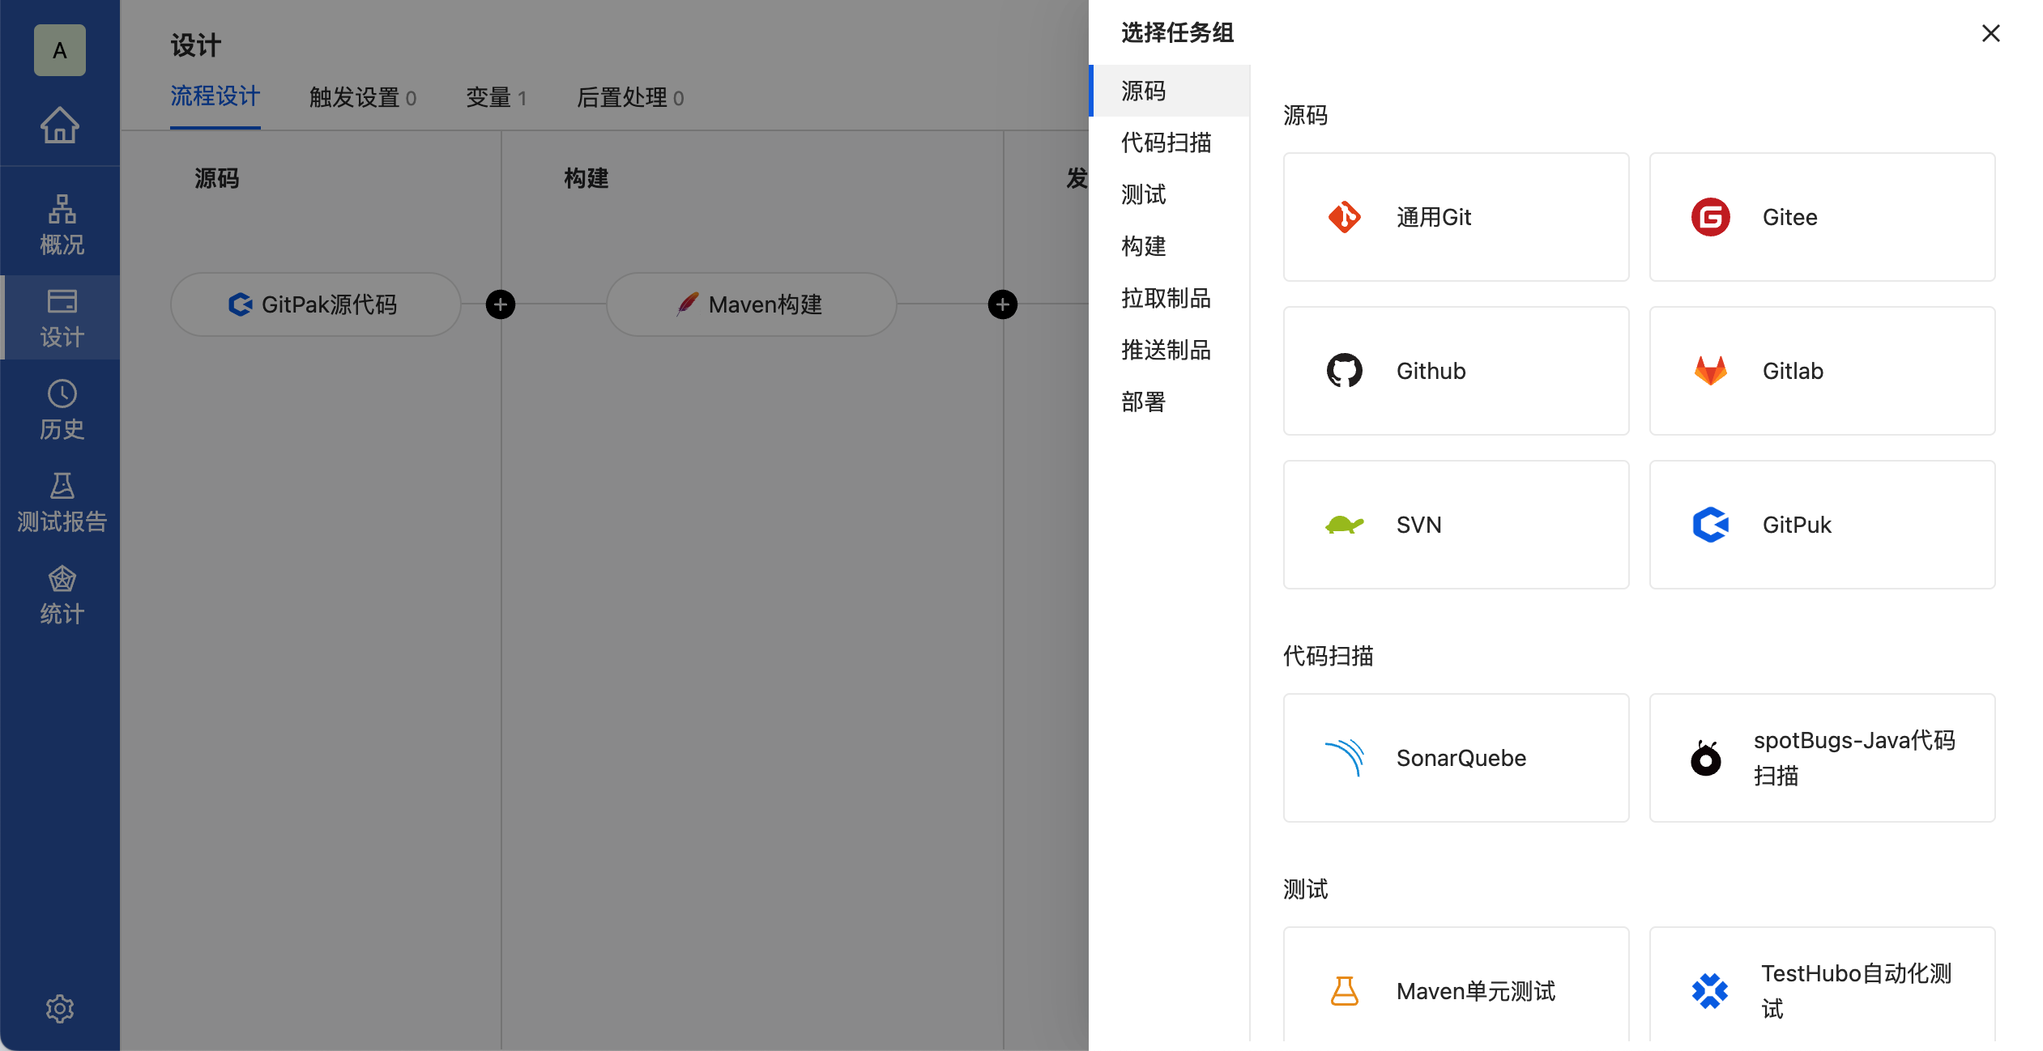The height and width of the screenshot is (1051, 2043).
Task: Switch to the 触发设置 tab
Action: (363, 97)
